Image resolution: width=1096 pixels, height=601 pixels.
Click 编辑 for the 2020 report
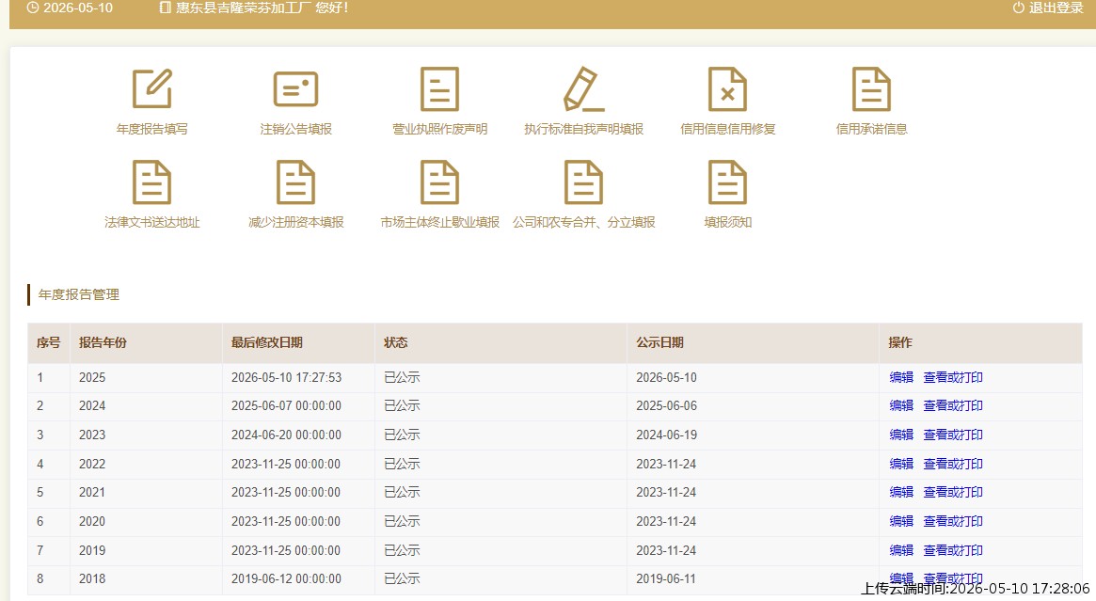click(901, 521)
